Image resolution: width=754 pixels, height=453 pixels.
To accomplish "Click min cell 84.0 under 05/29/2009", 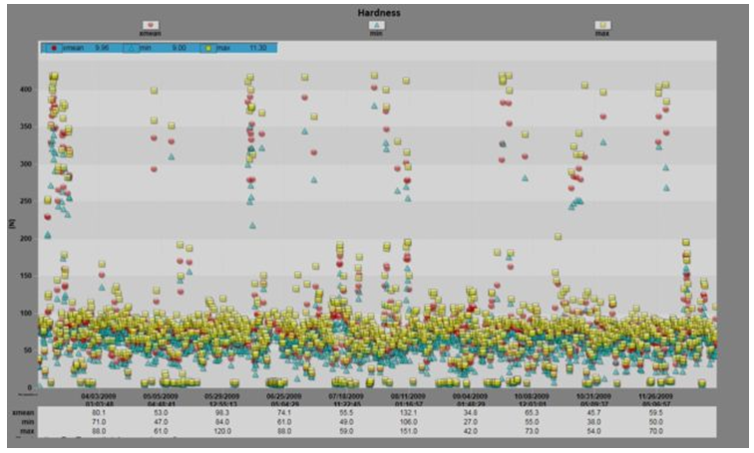I will tap(222, 422).
